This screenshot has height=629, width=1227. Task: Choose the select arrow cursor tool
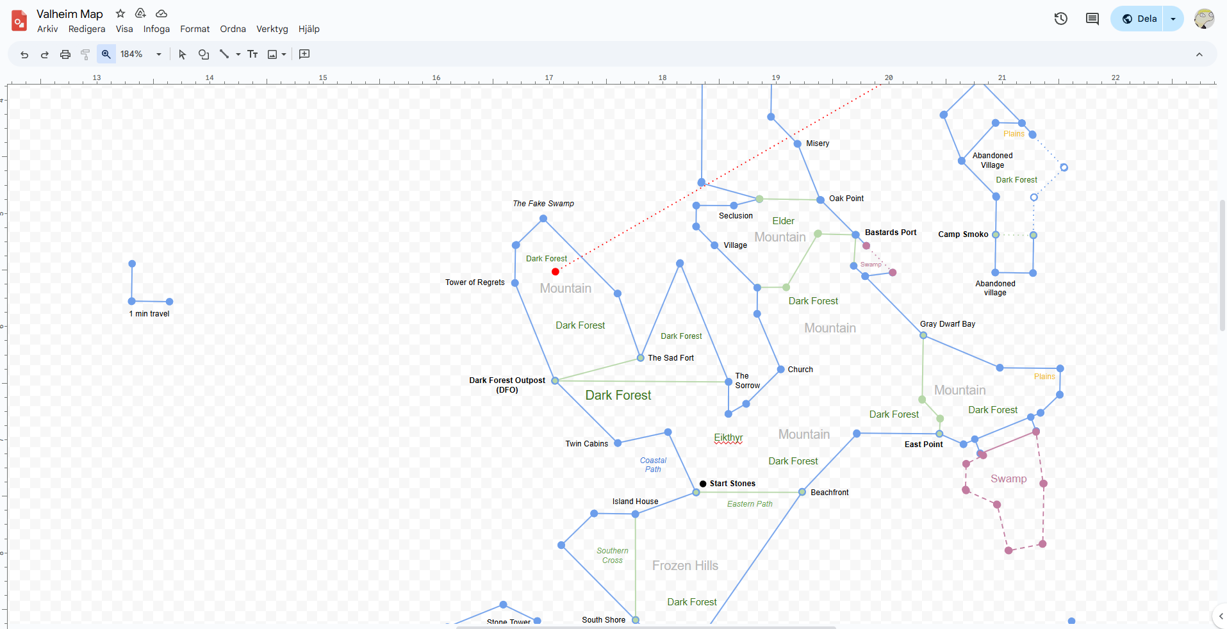[183, 54]
